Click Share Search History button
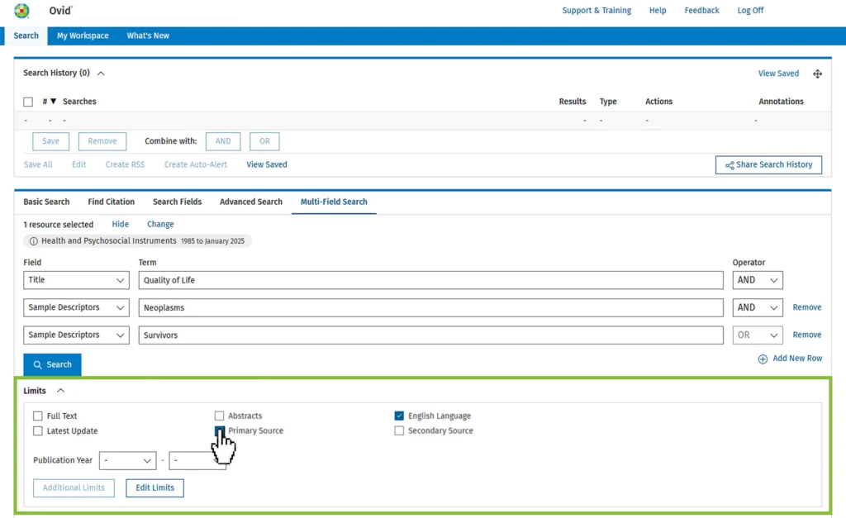This screenshot has width=846, height=518. point(769,165)
